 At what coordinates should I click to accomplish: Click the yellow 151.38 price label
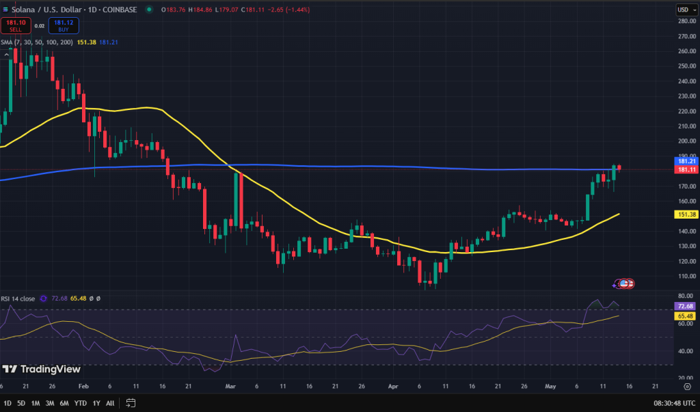(x=686, y=215)
